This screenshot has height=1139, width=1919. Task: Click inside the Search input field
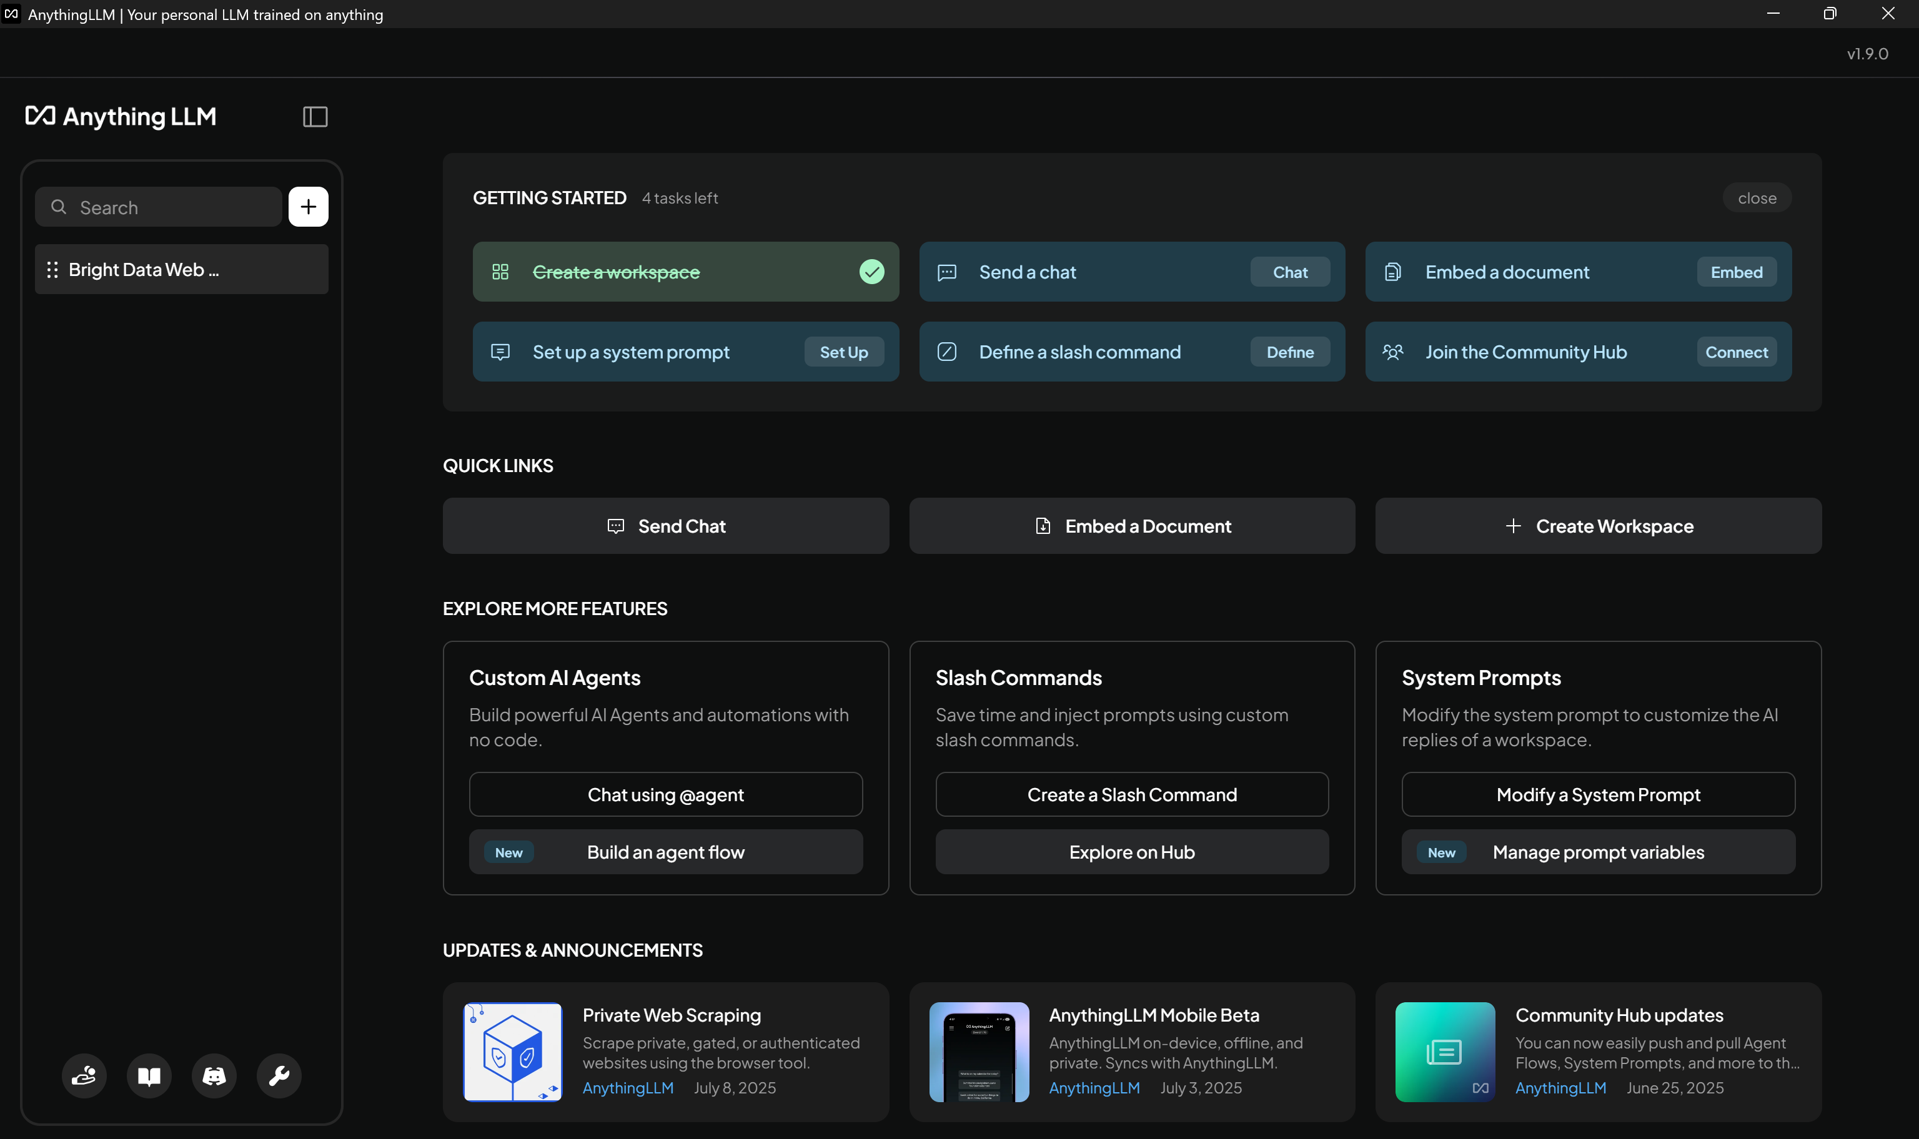(154, 207)
